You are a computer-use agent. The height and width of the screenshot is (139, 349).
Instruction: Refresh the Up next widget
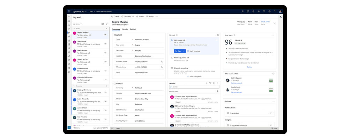pyautogui.click(x=218, y=35)
